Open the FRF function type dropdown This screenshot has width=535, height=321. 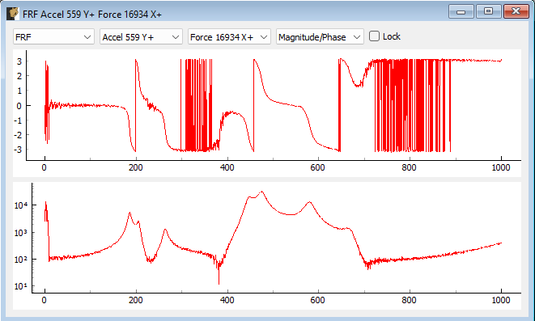(x=53, y=37)
